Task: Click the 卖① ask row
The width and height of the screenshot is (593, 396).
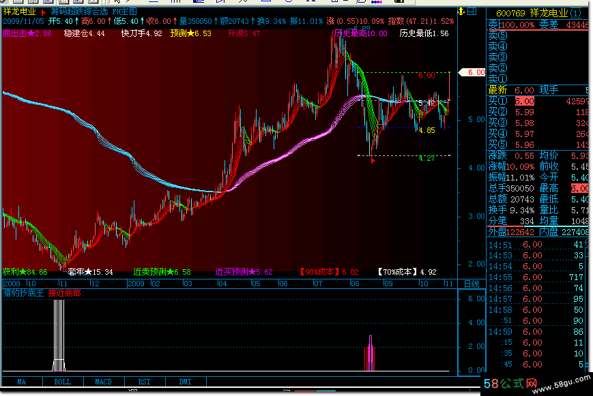Action: pos(538,79)
